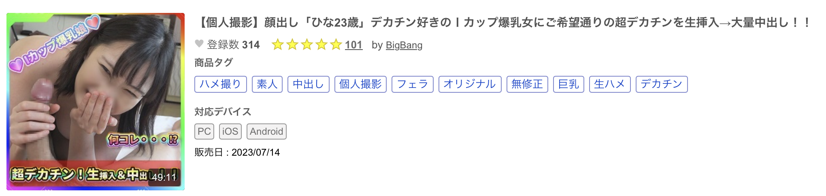Screen dimensions: 826x196
Task: Click the second rating star
Action: 292,44
